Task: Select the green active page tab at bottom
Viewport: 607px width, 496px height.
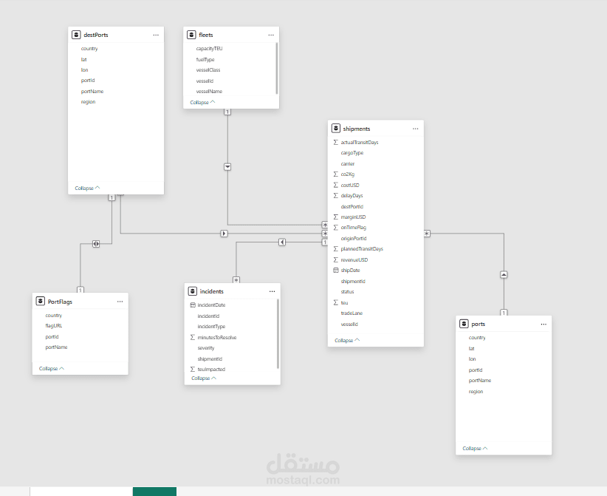Action: click(154, 492)
